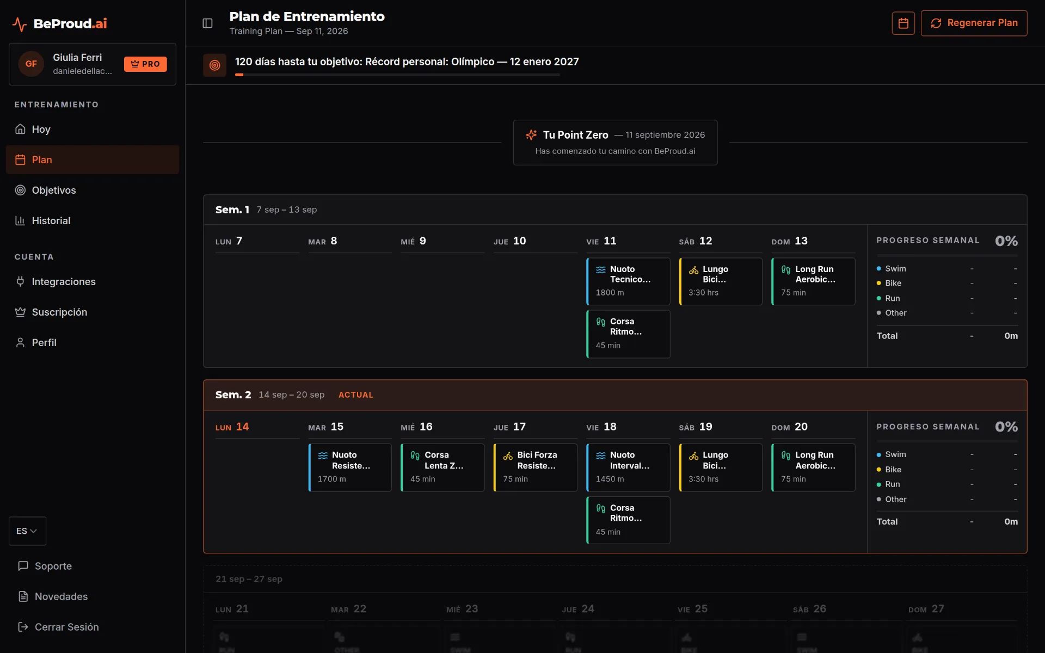Click the Soporte link
This screenshot has width=1045, height=653.
tap(93, 566)
